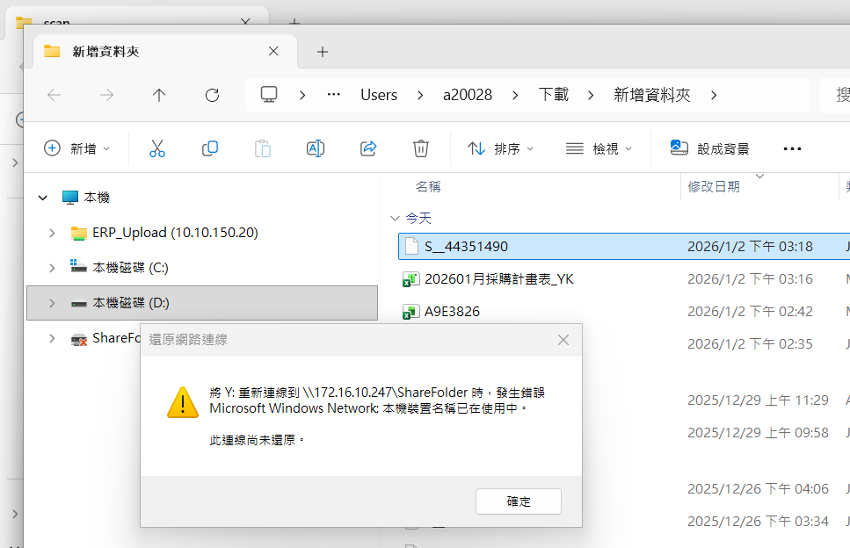Open the See more (…) toolbar menu
850x548 pixels.
point(792,149)
